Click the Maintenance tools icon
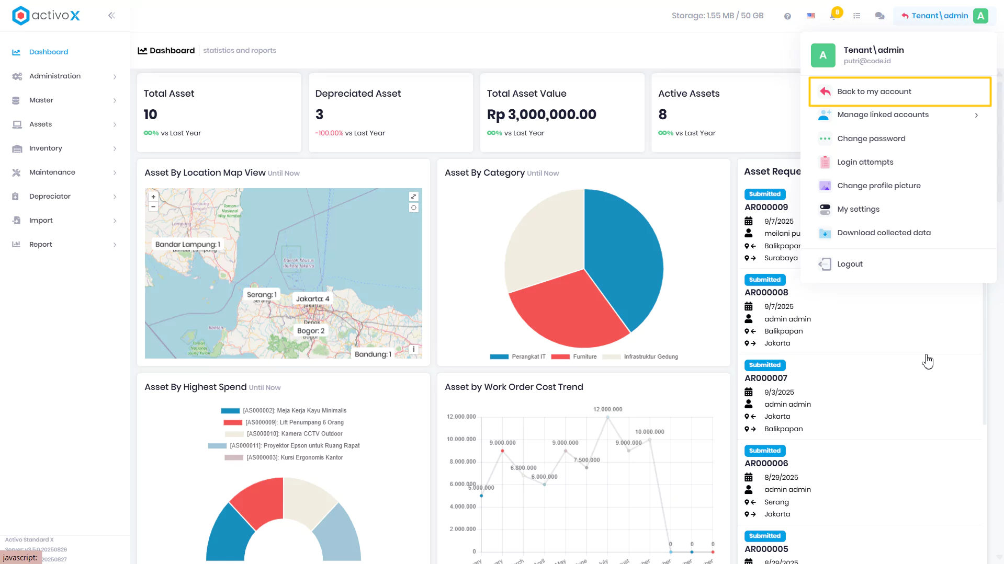1004x564 pixels. 16,172
